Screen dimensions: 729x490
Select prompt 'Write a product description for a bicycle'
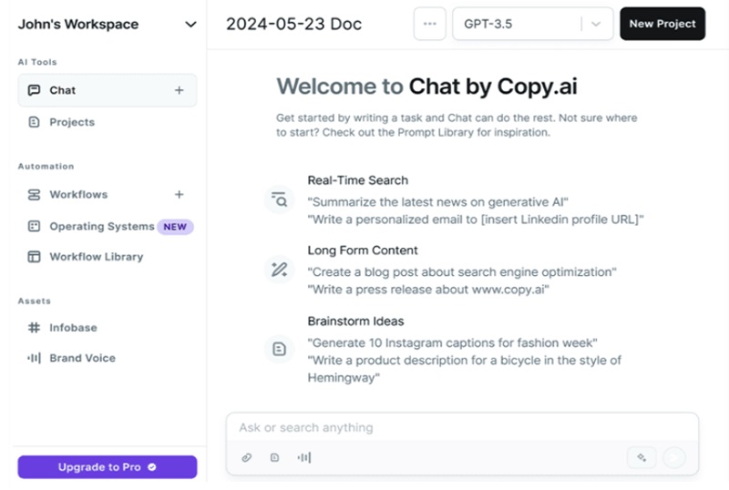pos(465,369)
